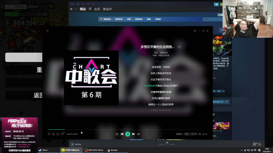Click lyric line 世界上有很多的东西
The height and width of the screenshot is (153, 273).
(161, 73)
